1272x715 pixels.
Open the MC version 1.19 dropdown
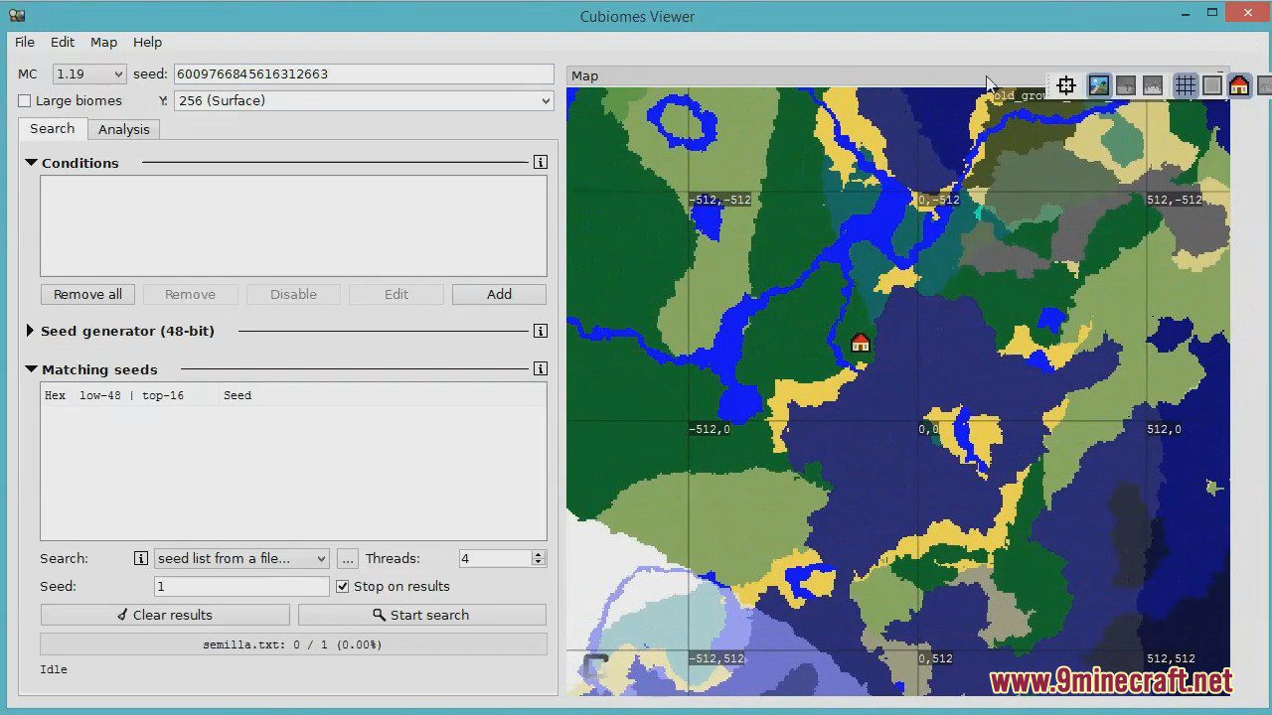(x=89, y=74)
